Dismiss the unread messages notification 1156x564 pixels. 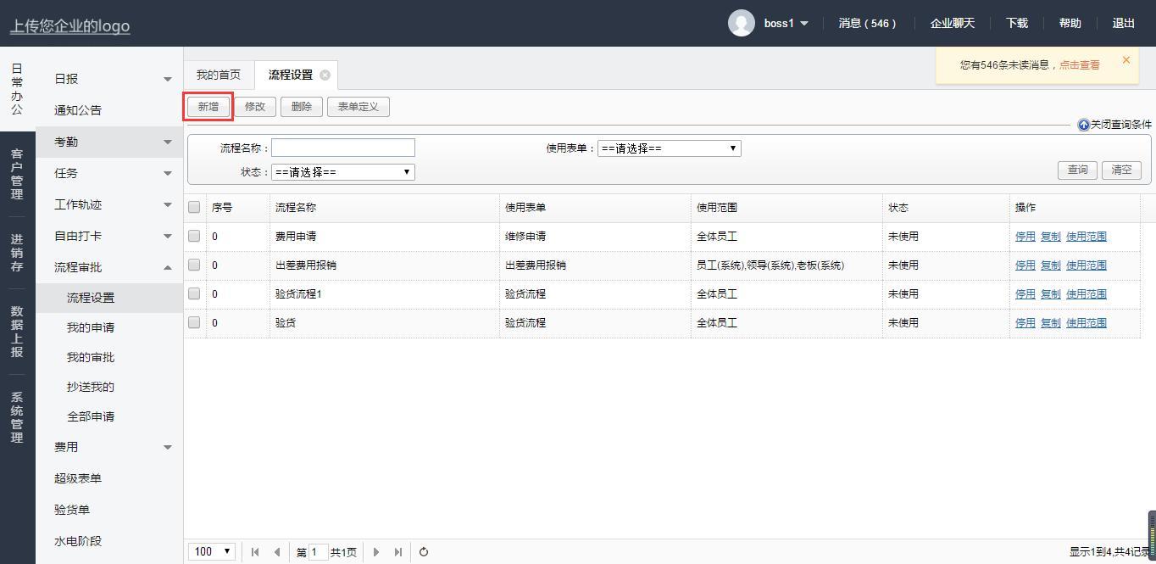click(x=1125, y=60)
